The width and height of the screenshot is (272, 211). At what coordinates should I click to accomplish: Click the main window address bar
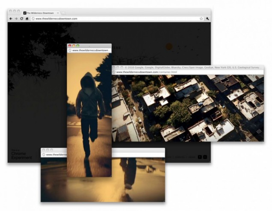[x=115, y=19]
